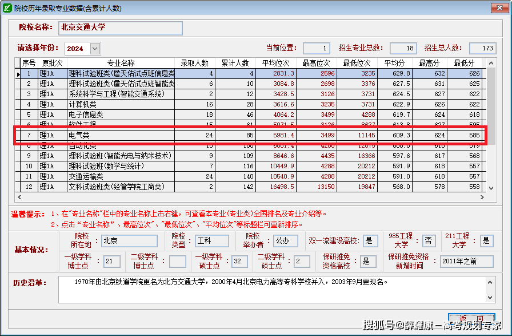
Task: Click the 返回 button
Action: point(471,318)
